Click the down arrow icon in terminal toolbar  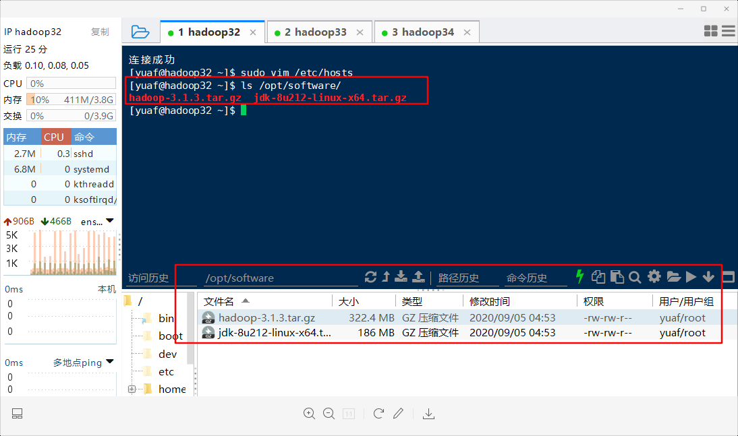pyautogui.click(x=708, y=277)
